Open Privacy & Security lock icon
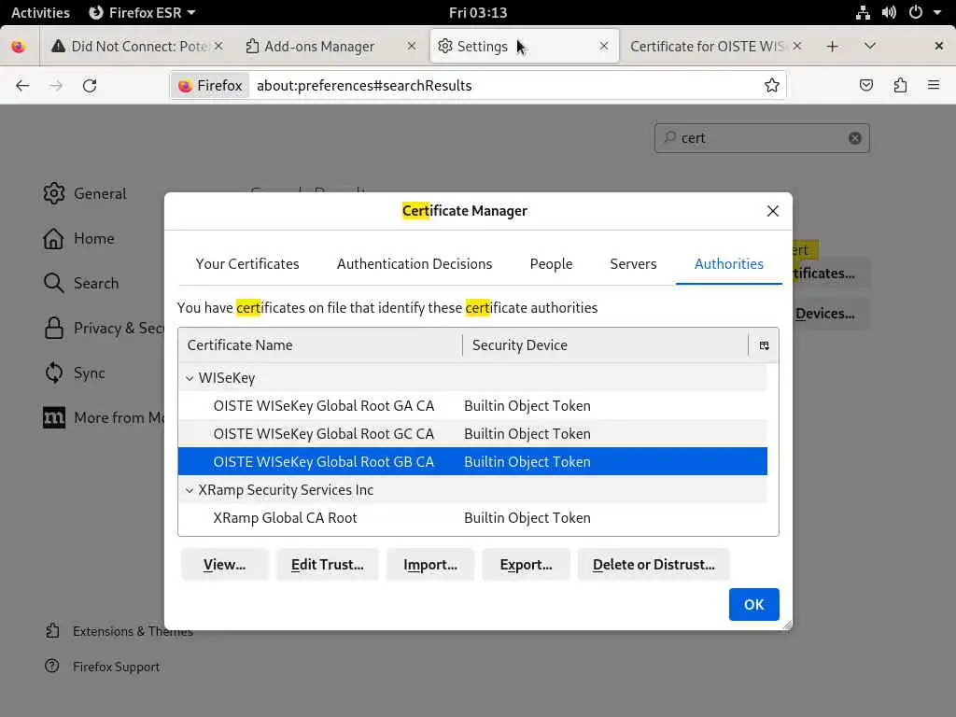 click(x=53, y=328)
